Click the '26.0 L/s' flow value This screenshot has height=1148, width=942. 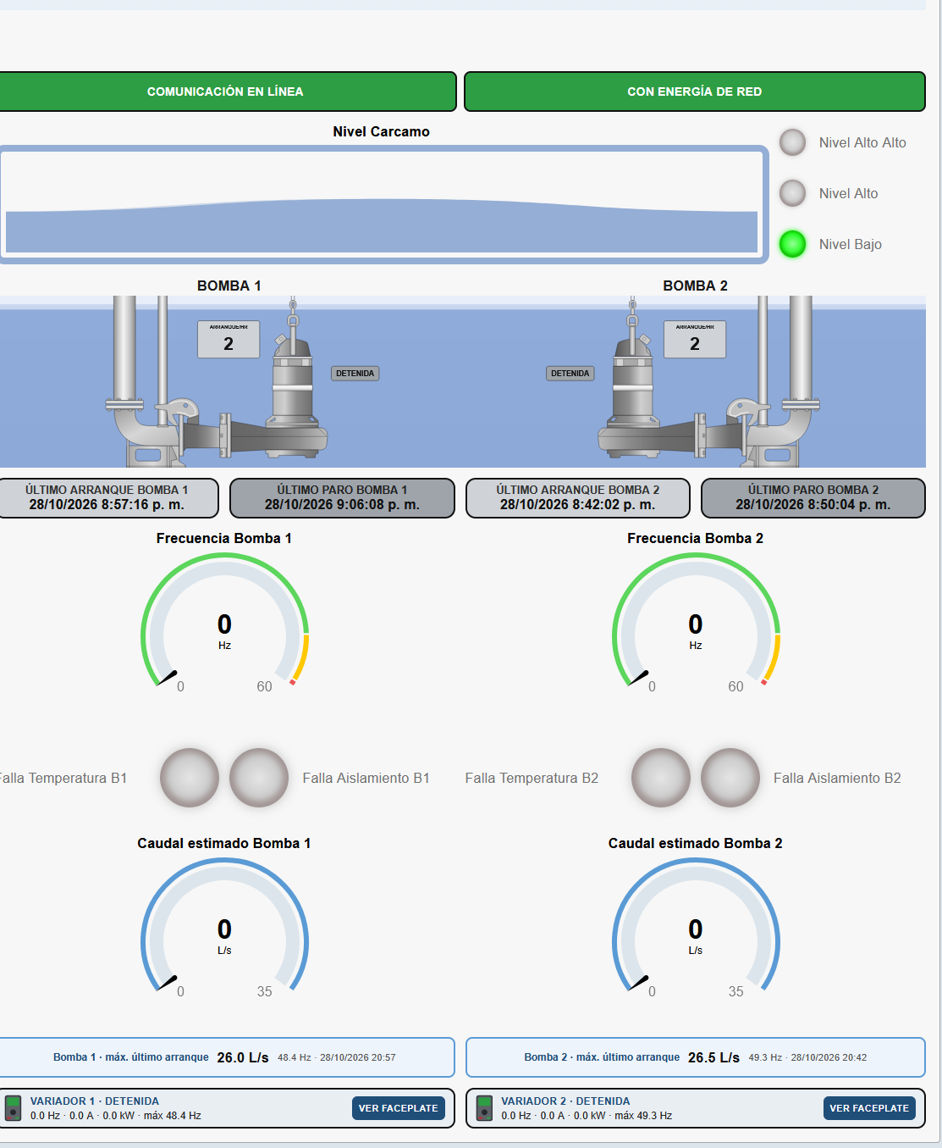coord(243,1057)
